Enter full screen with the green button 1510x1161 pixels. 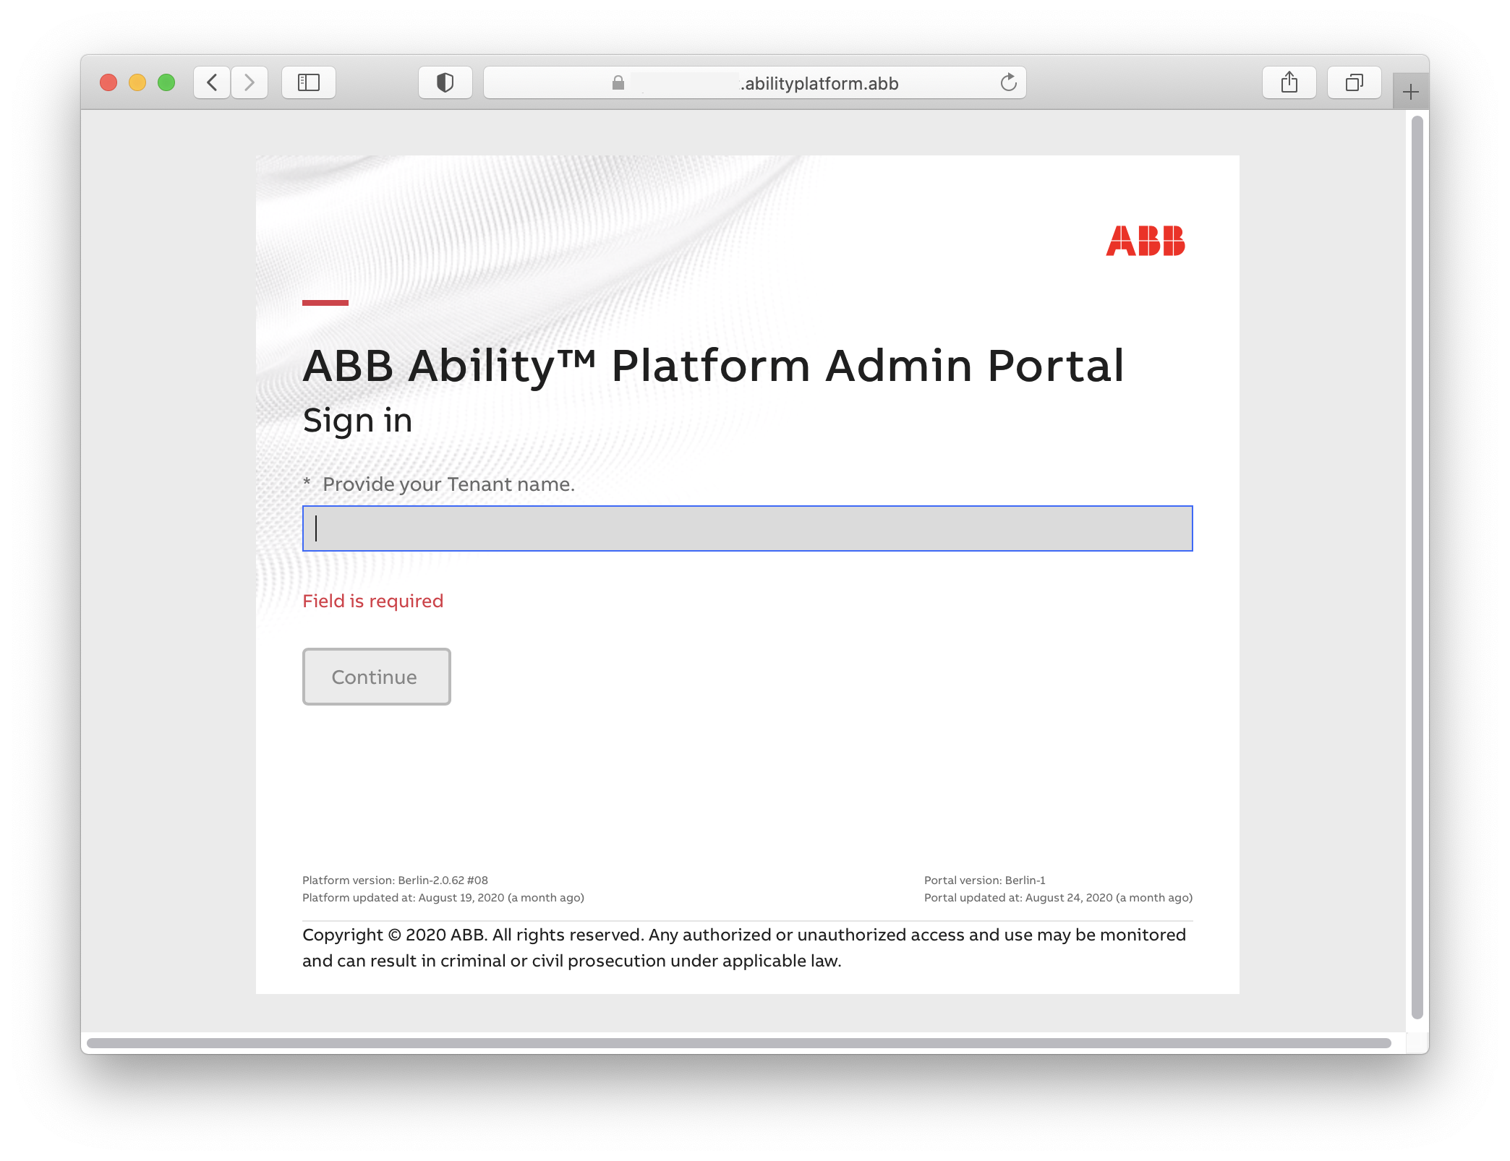tap(166, 82)
